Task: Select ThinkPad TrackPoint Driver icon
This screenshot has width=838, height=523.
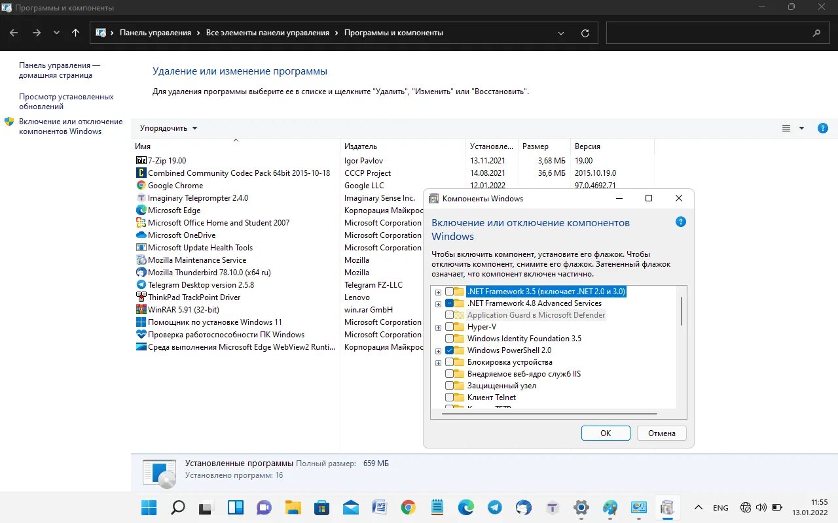Action: [141, 297]
